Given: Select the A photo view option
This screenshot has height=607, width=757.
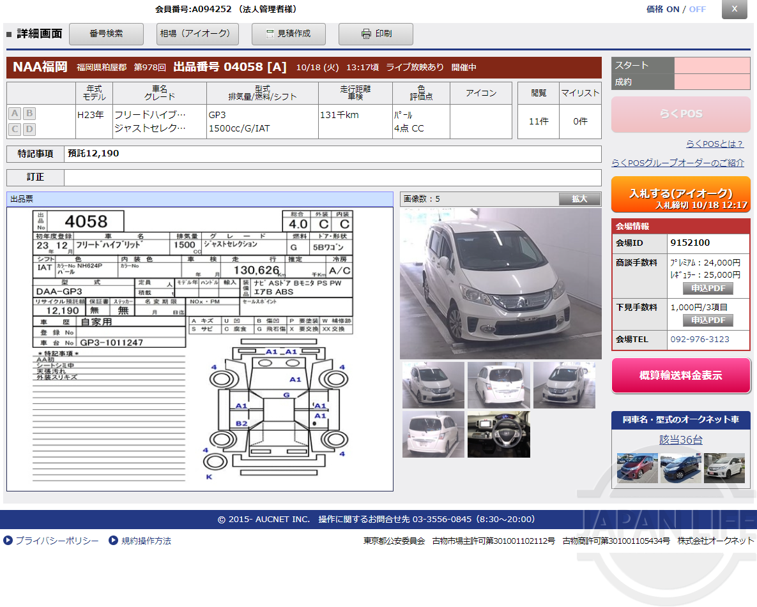Looking at the screenshot, I should (x=14, y=113).
